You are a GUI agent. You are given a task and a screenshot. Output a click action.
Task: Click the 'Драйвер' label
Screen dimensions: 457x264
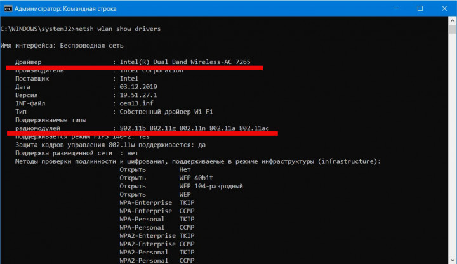pyautogui.click(x=29, y=62)
